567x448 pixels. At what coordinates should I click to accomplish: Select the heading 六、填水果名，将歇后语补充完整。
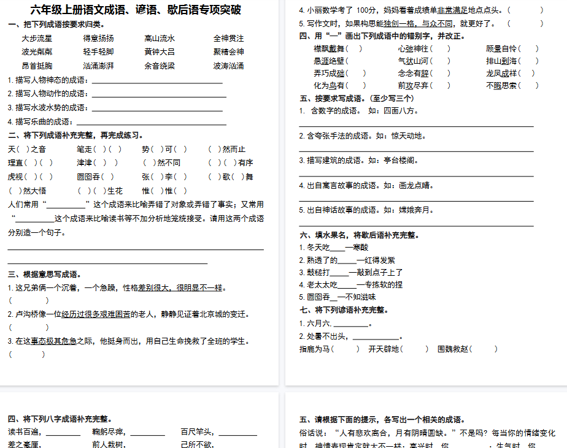(360, 235)
